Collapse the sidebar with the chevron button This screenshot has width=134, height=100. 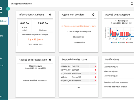click(8, 9)
